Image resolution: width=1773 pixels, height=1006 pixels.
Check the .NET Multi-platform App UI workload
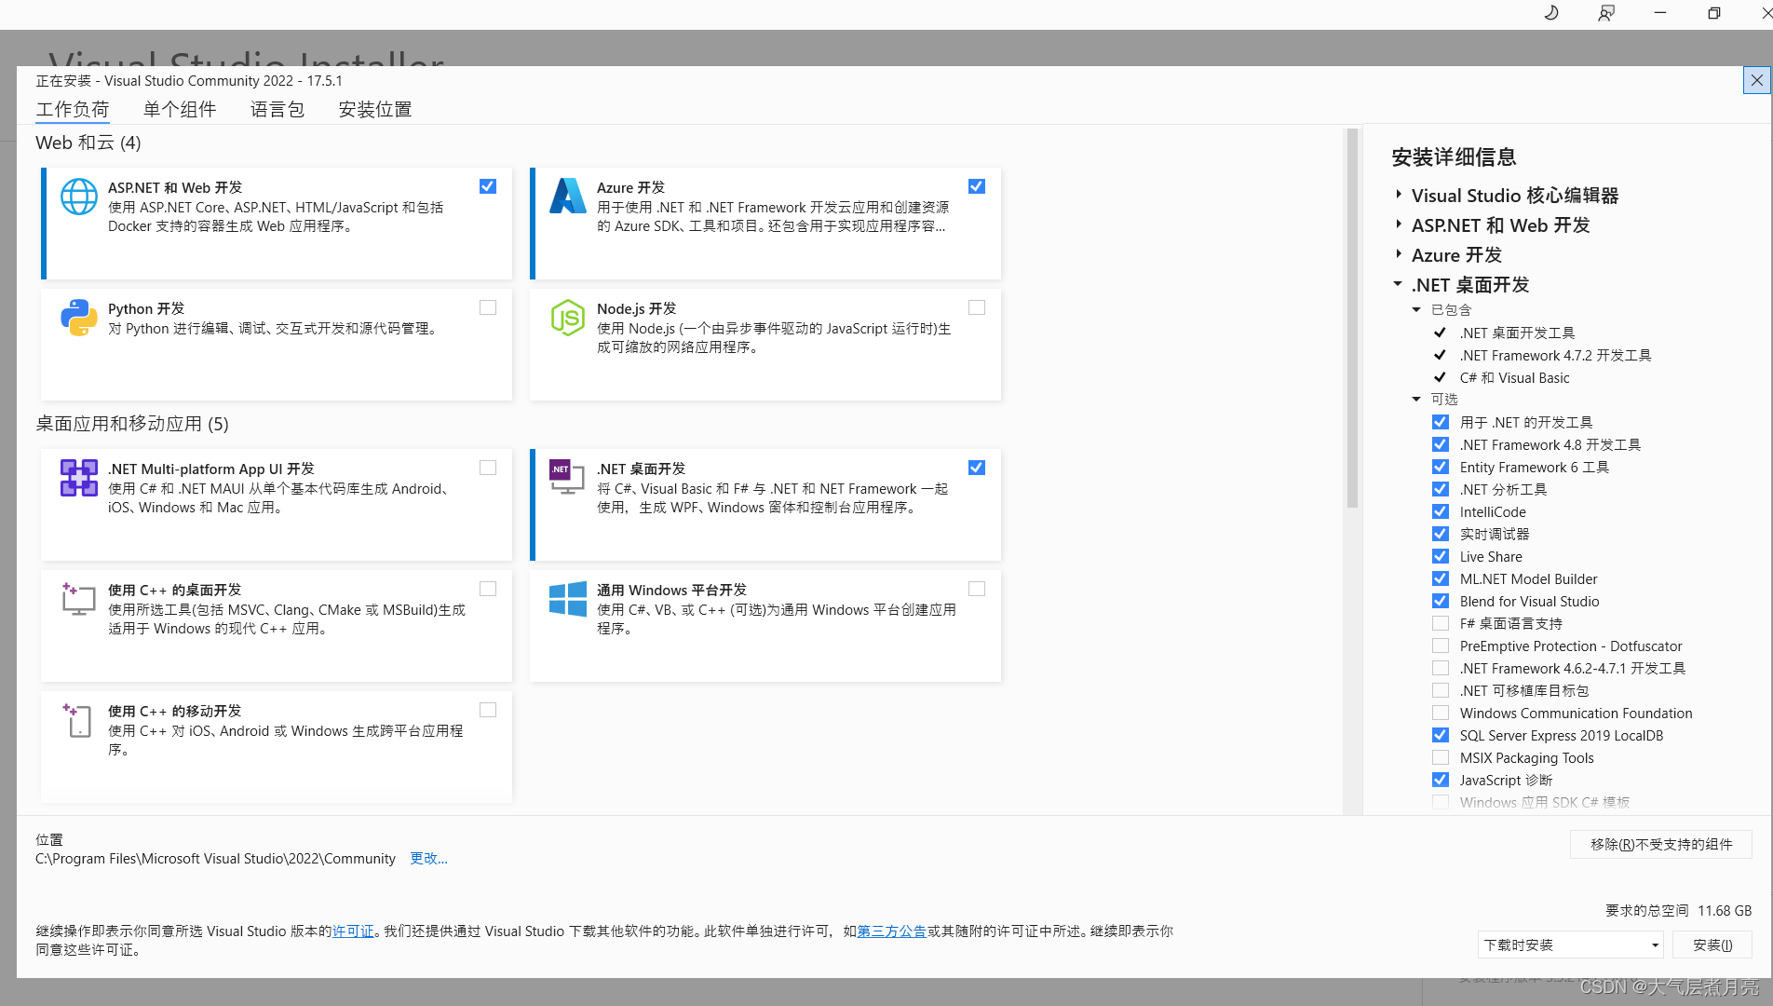[488, 468]
